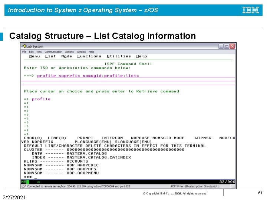Click cursor position 32/006 in status line

tap(227, 182)
